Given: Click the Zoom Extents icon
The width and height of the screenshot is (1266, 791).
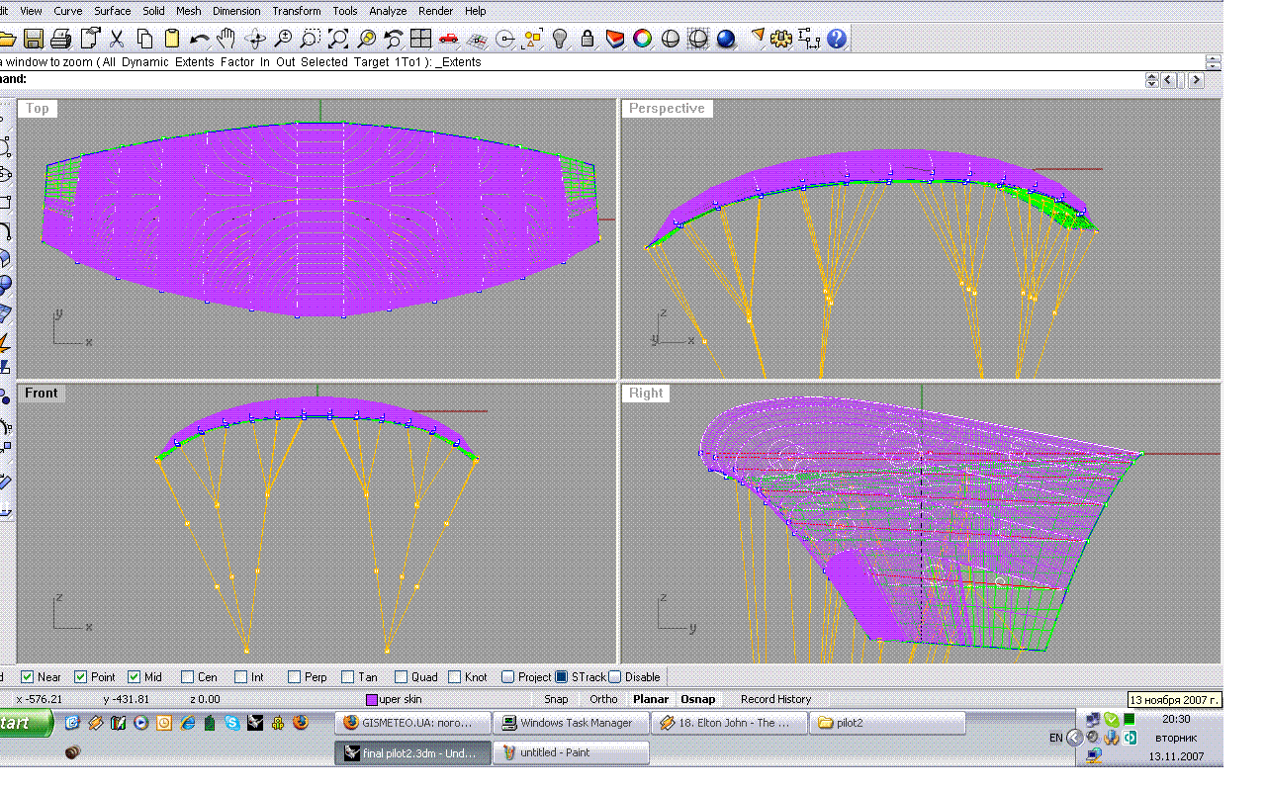Looking at the screenshot, I should (338, 40).
